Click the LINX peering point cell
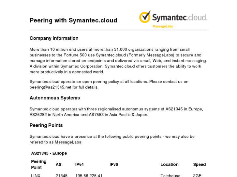This screenshot has width=237, height=177. tap(36, 175)
